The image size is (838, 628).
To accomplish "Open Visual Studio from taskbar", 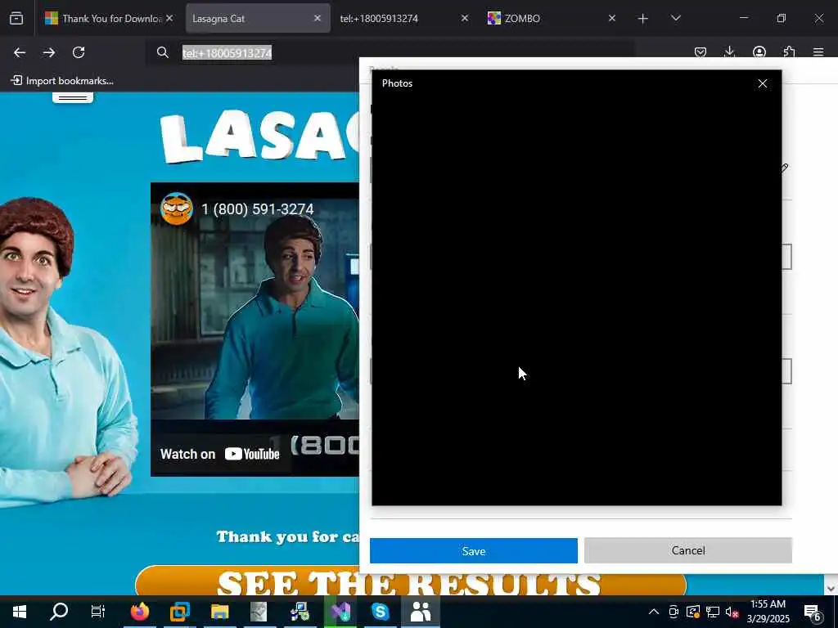I will (340, 612).
